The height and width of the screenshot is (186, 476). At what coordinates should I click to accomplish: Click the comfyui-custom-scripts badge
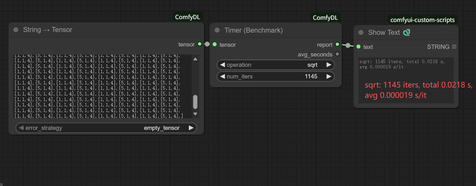(422, 20)
